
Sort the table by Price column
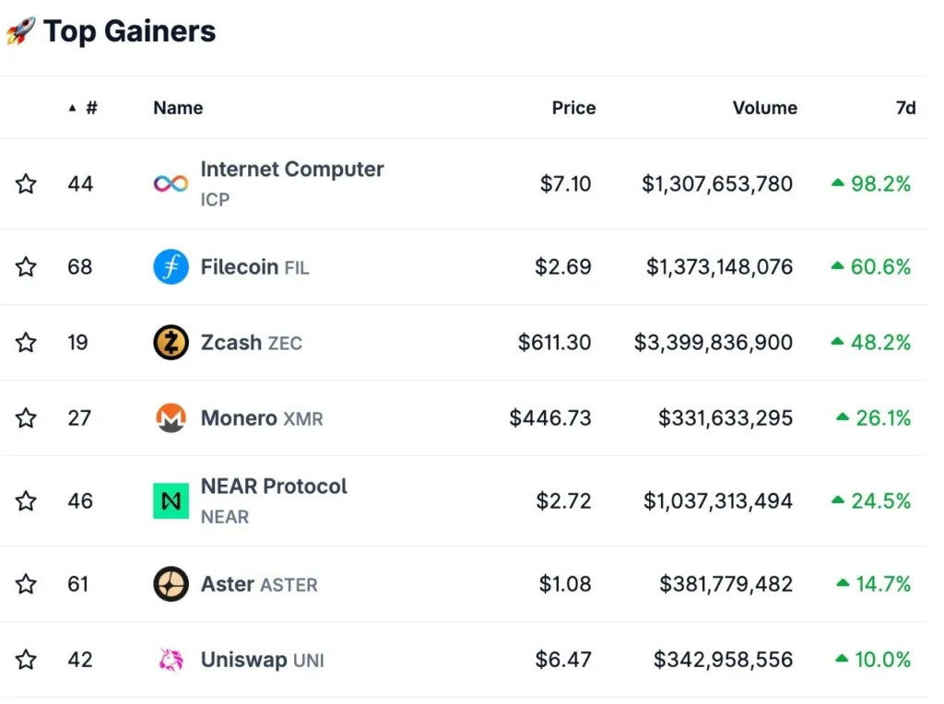(x=573, y=108)
